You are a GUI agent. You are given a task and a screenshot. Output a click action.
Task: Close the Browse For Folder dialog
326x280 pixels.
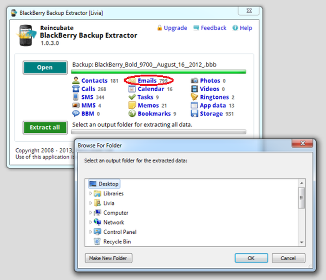[x=302, y=143]
